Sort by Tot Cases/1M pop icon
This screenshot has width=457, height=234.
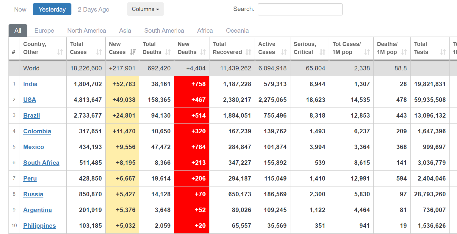[x=367, y=52]
